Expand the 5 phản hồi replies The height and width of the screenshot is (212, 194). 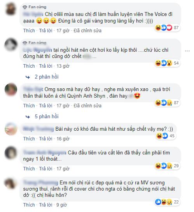(x=47, y=116)
